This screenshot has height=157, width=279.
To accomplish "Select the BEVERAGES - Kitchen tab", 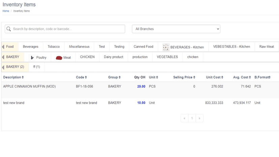I will click(x=183, y=47).
